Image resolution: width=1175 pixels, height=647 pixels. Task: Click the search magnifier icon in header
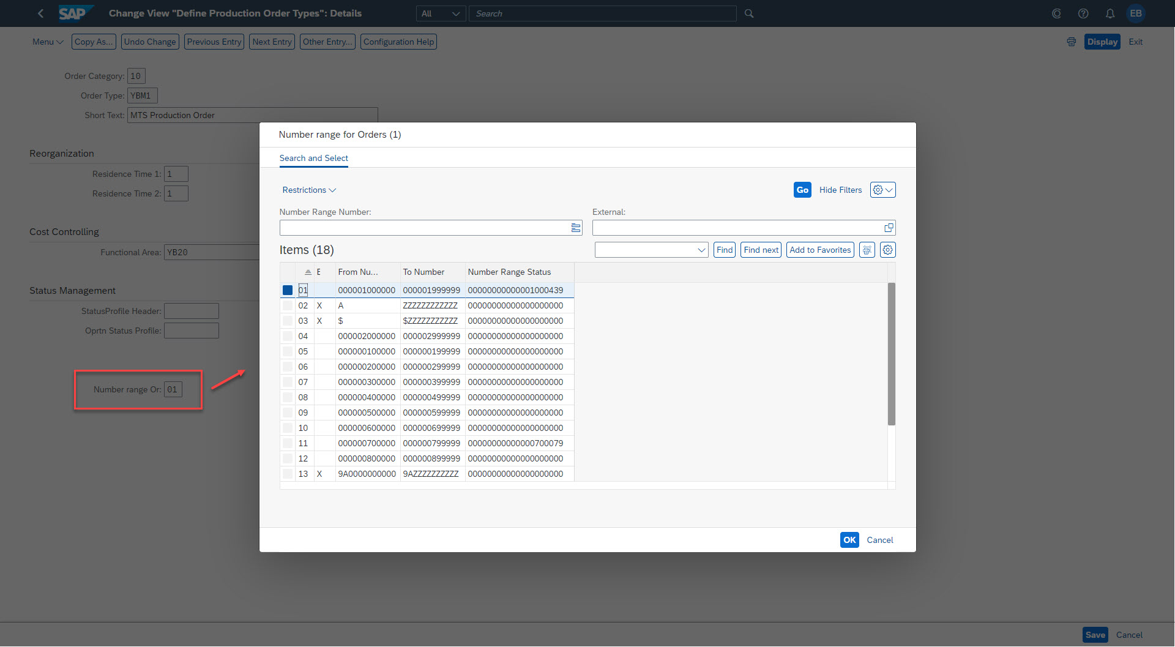coord(749,13)
